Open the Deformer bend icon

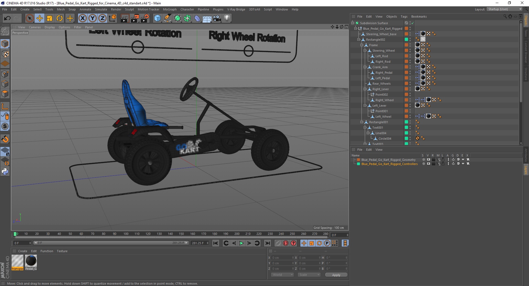pyautogui.click(x=197, y=18)
